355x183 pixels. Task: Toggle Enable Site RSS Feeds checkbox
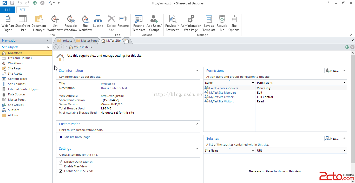tap(61, 171)
